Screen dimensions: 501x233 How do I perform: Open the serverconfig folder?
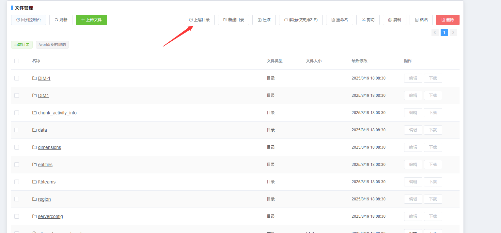(50, 216)
